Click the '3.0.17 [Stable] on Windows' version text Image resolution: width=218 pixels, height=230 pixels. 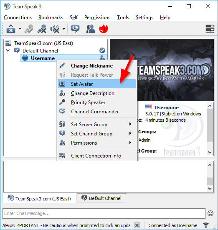[x=173, y=114]
